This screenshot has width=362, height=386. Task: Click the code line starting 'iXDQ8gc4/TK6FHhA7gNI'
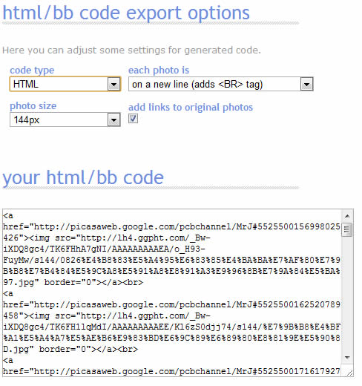tap(104, 249)
